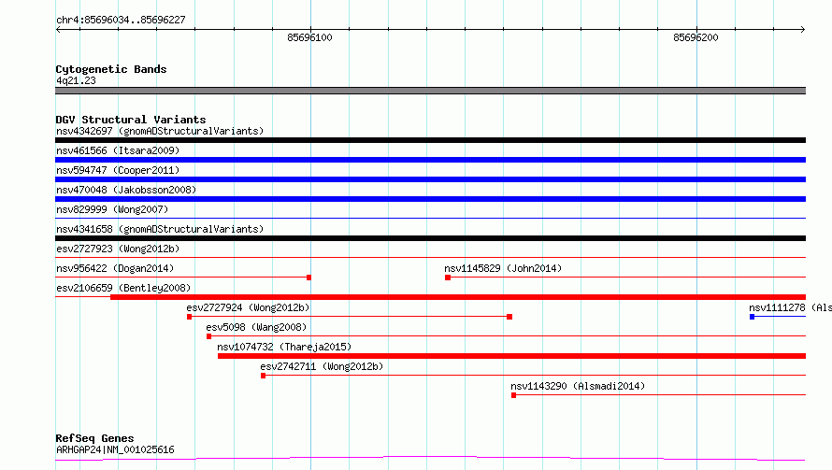Click the red start marker of nsv1145829
Screen dimensions: 832x470
[448, 278]
